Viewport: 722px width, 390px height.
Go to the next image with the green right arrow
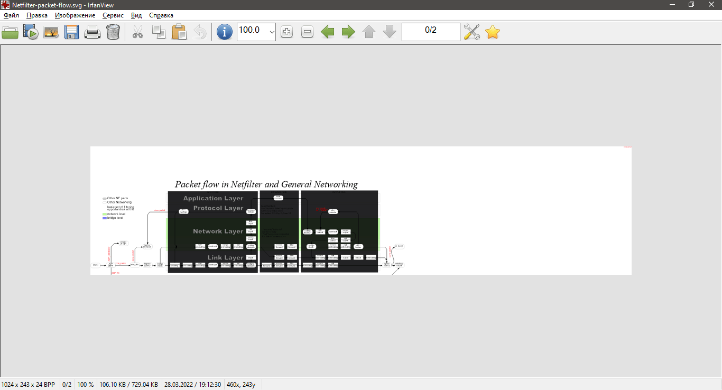click(348, 32)
